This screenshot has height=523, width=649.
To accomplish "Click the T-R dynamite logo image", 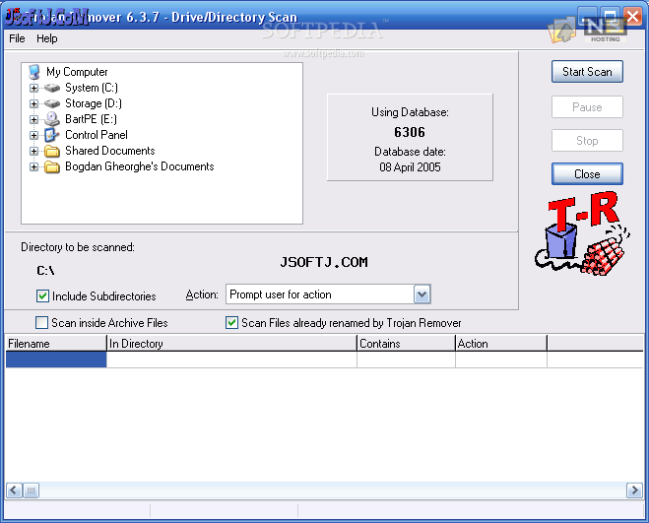I will click(x=582, y=233).
